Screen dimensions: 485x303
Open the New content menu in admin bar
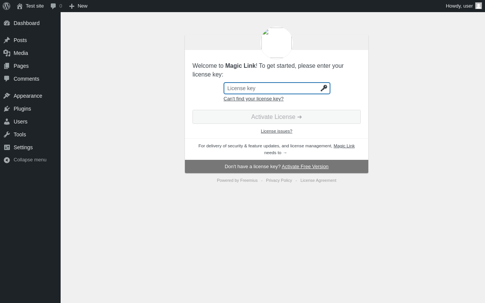78,6
